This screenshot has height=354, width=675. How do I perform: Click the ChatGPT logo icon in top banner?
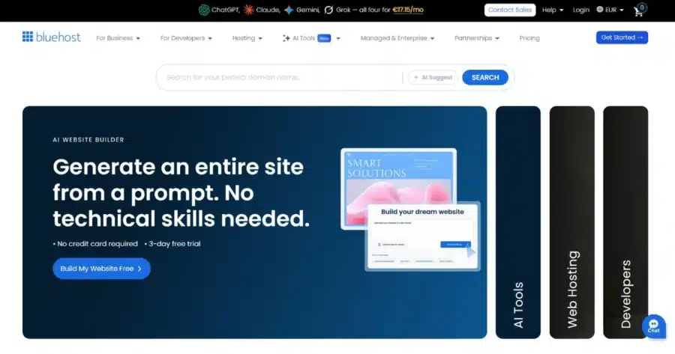[204, 10]
